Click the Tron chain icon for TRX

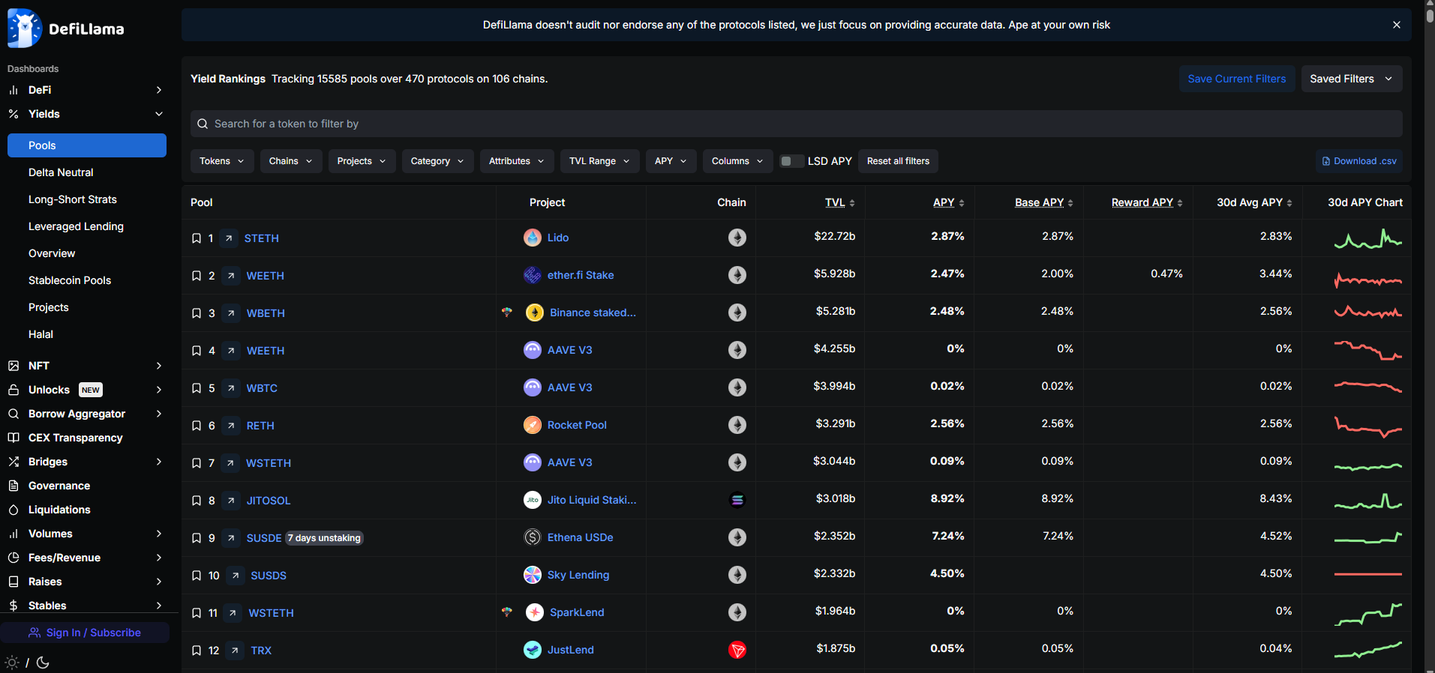[737, 650]
